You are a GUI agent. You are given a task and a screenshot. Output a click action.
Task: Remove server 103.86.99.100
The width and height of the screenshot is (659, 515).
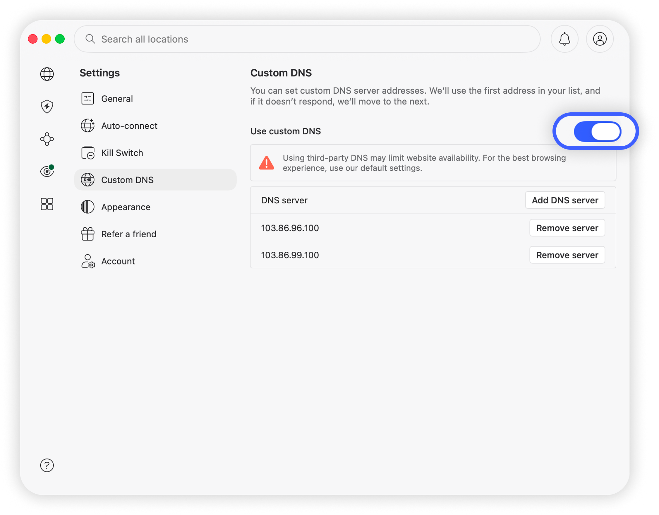coord(567,255)
